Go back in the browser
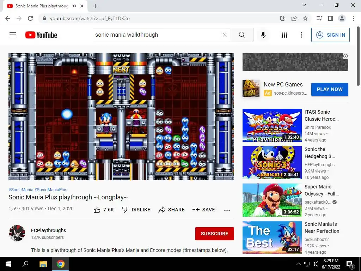The image size is (361, 271). [8, 18]
